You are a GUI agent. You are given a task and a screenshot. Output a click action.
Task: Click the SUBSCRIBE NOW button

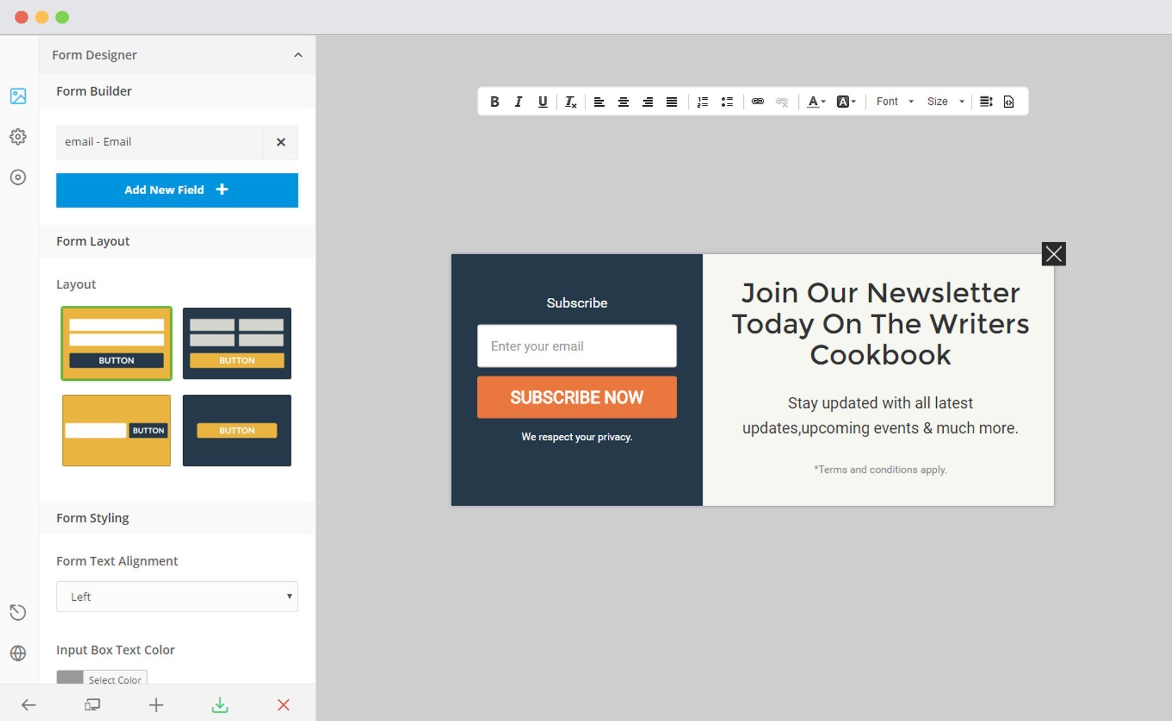(x=576, y=397)
